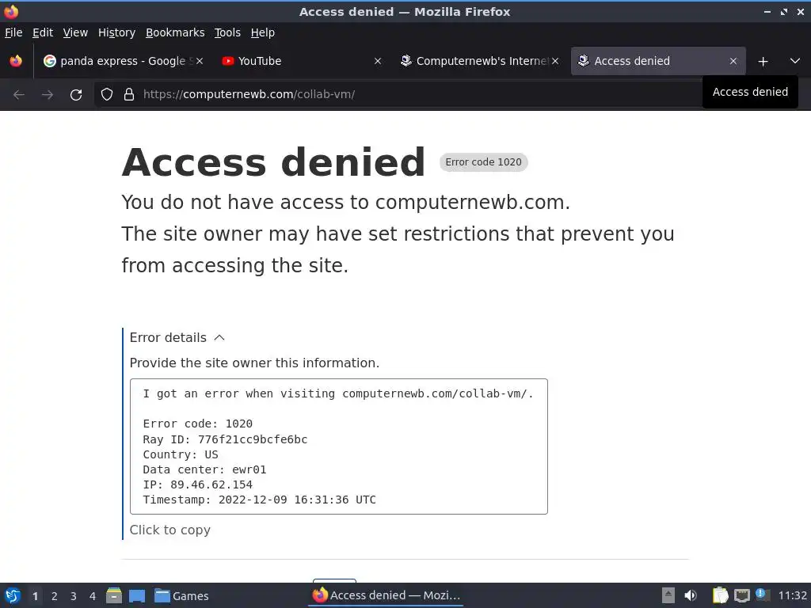
Task: Reload the current page
Action: click(x=76, y=95)
